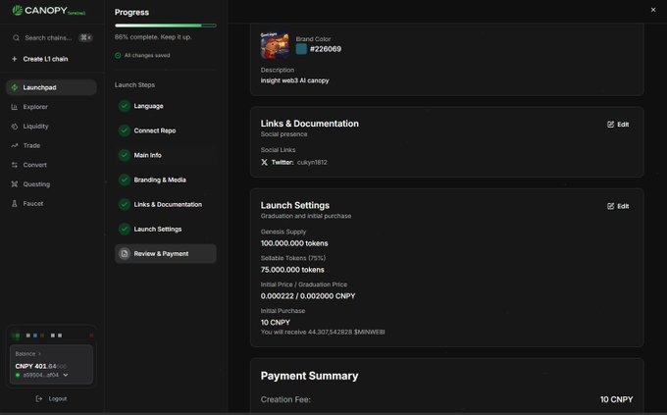Go to the Branding & Media step
Screen dimensions: 667x415
[x=166, y=180]
